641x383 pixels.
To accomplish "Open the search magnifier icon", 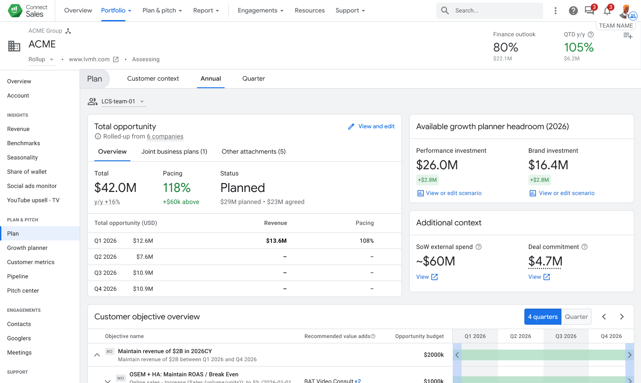I will pyautogui.click(x=445, y=10).
